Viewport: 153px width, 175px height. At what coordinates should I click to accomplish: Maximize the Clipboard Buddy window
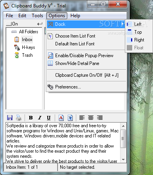coord(103,4)
